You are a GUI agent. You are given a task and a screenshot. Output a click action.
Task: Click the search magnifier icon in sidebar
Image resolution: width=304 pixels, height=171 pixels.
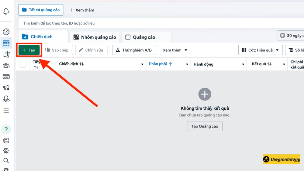pyautogui.click(x=6, y=161)
